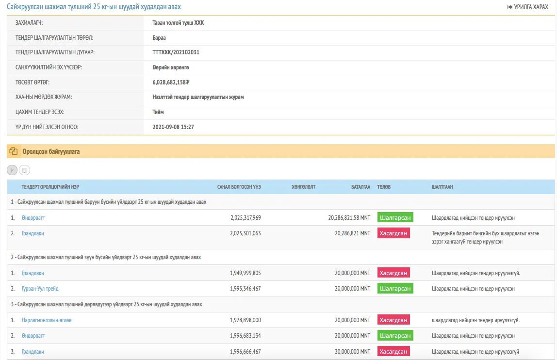Click the ШАЛТГААН column header

point(442,187)
